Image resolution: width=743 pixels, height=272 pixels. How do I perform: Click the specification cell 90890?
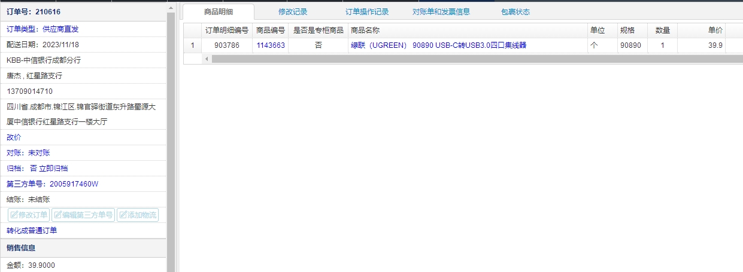click(x=633, y=45)
